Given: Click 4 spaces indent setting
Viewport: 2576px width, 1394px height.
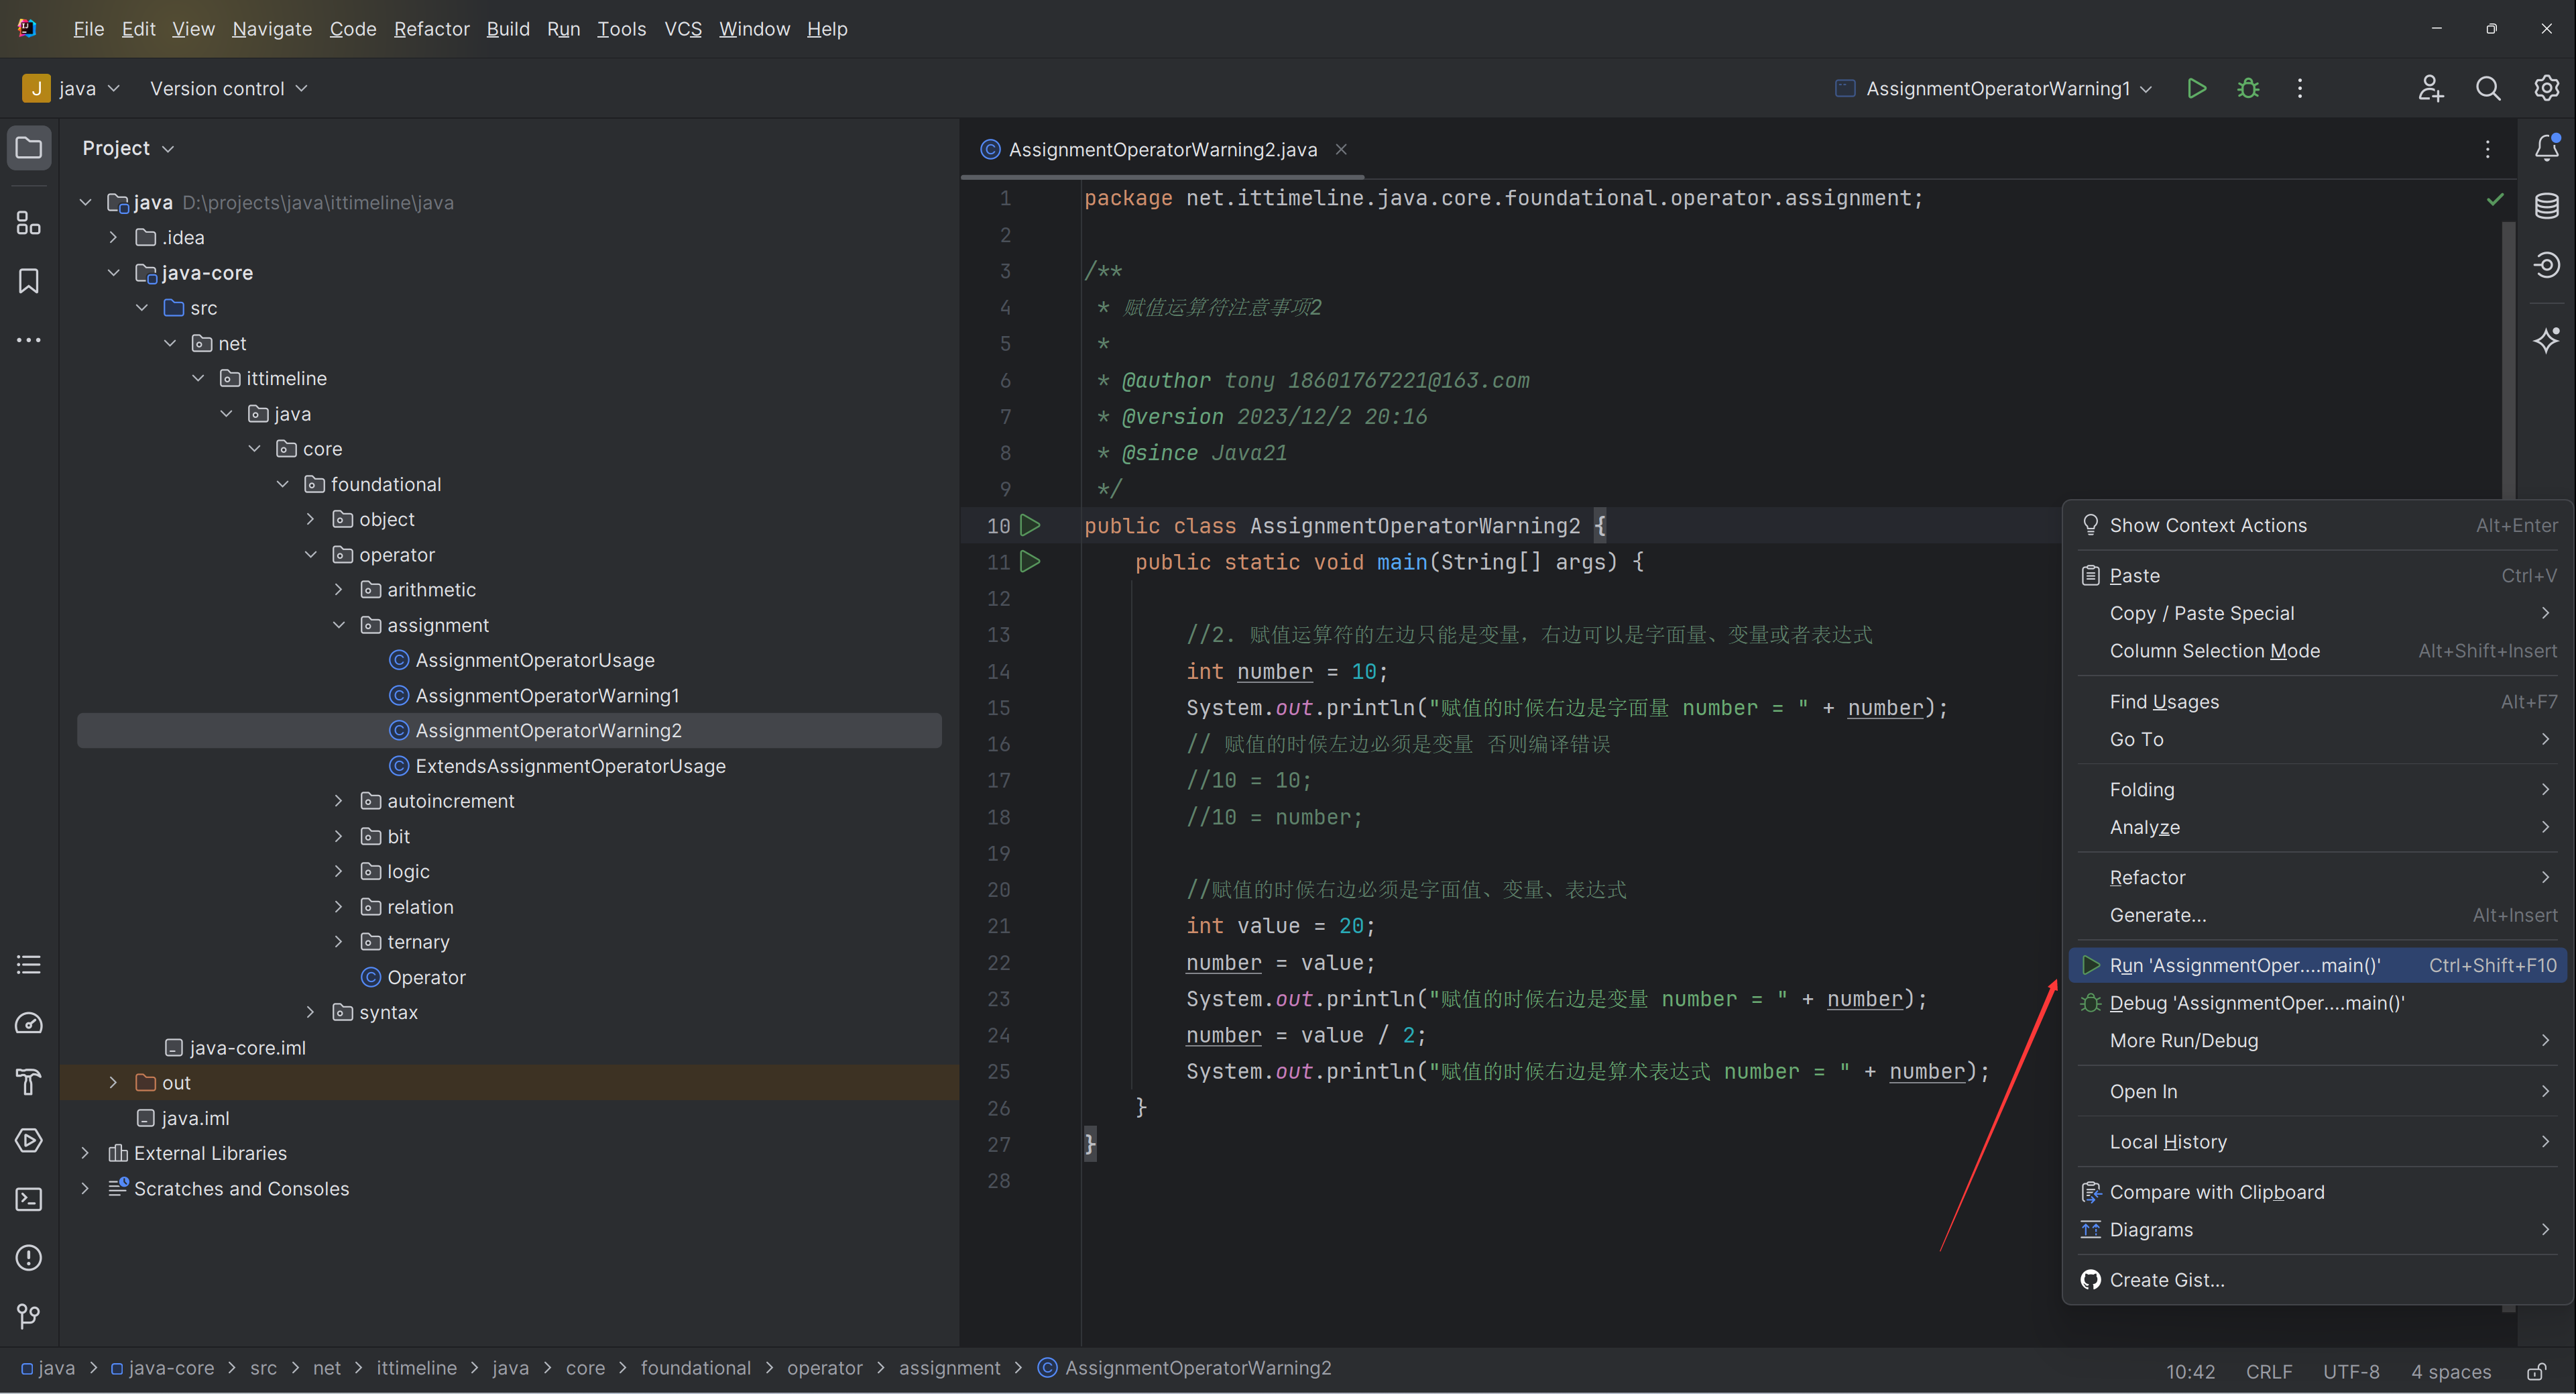Looking at the screenshot, I should pyautogui.click(x=2450, y=1371).
